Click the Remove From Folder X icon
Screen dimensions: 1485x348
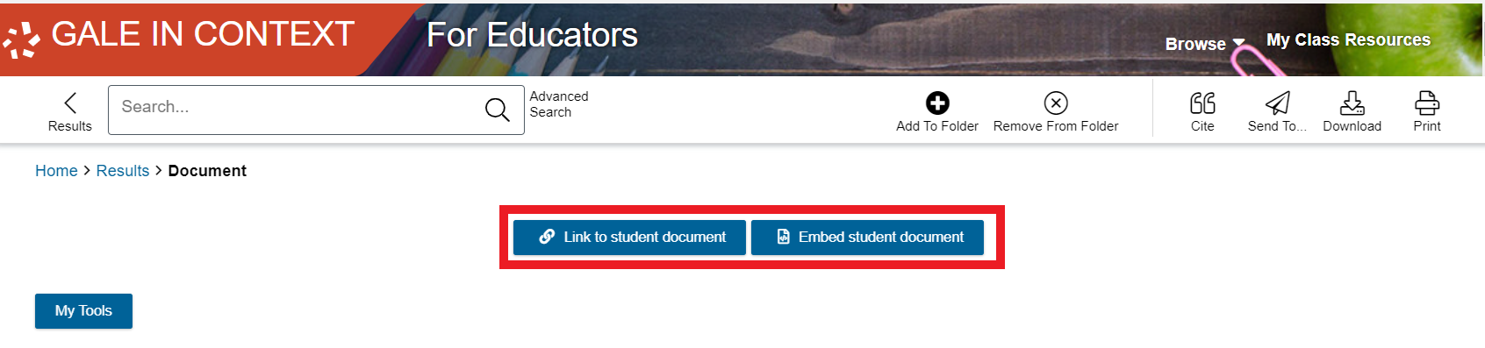1056,103
